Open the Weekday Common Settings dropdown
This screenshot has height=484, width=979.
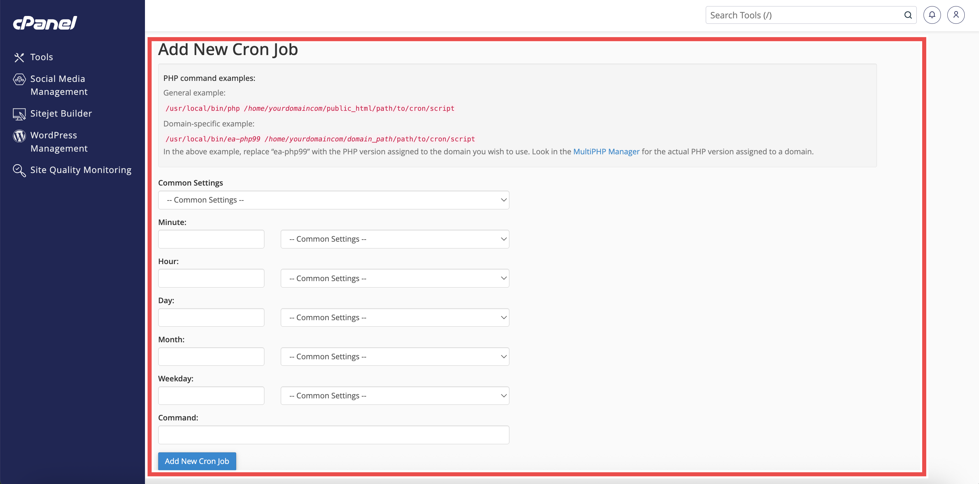click(394, 396)
